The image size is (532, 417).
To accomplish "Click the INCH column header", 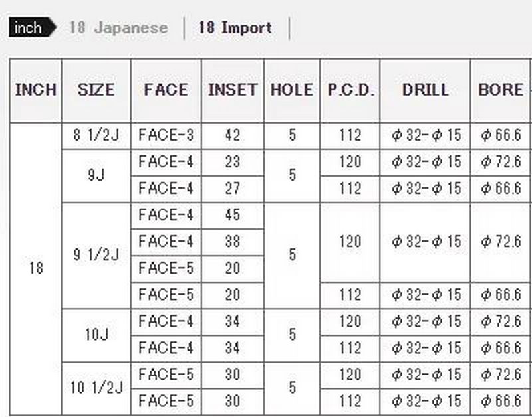I will [35, 90].
